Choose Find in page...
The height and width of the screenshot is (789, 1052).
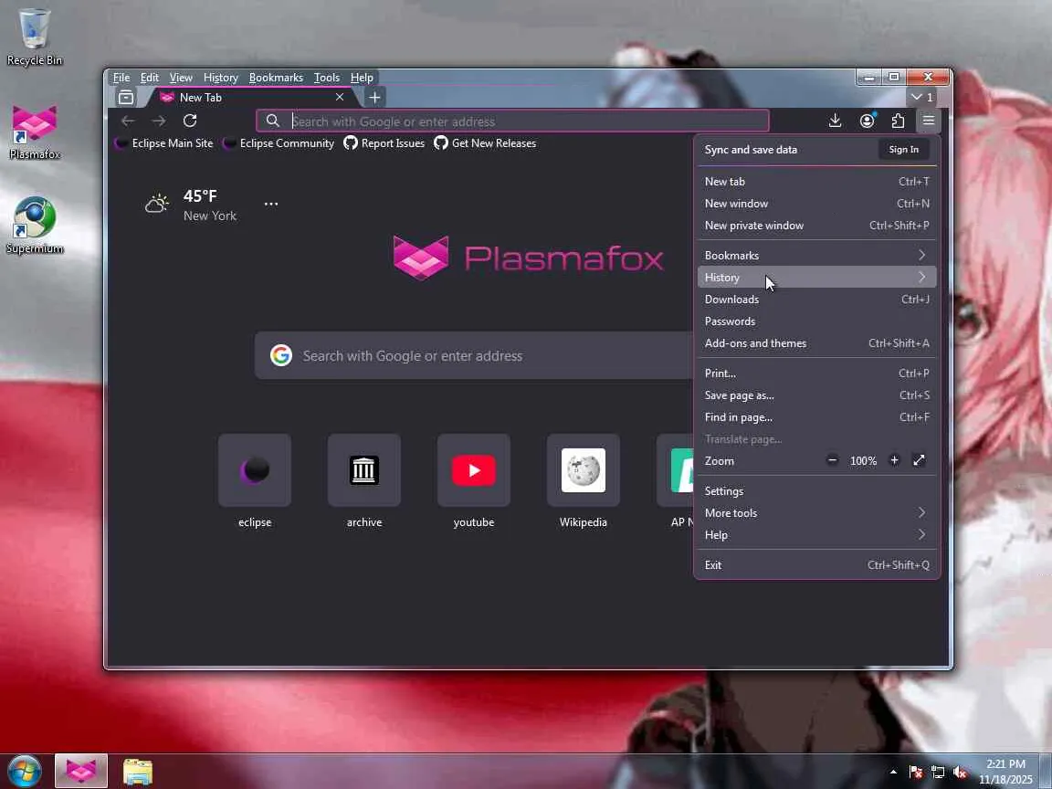click(x=816, y=417)
